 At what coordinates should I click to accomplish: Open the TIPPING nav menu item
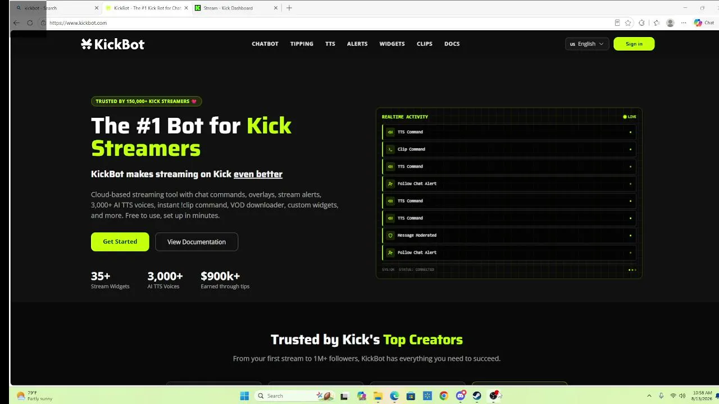tap(302, 44)
